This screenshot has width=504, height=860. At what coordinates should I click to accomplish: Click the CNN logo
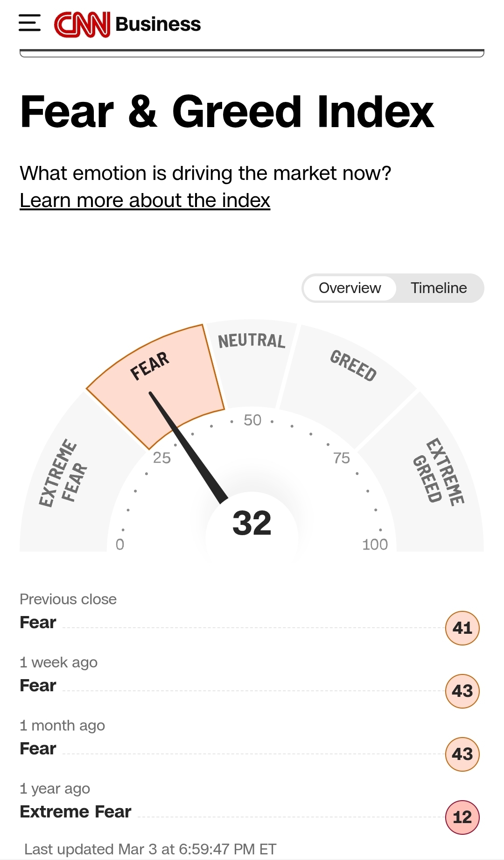point(82,24)
